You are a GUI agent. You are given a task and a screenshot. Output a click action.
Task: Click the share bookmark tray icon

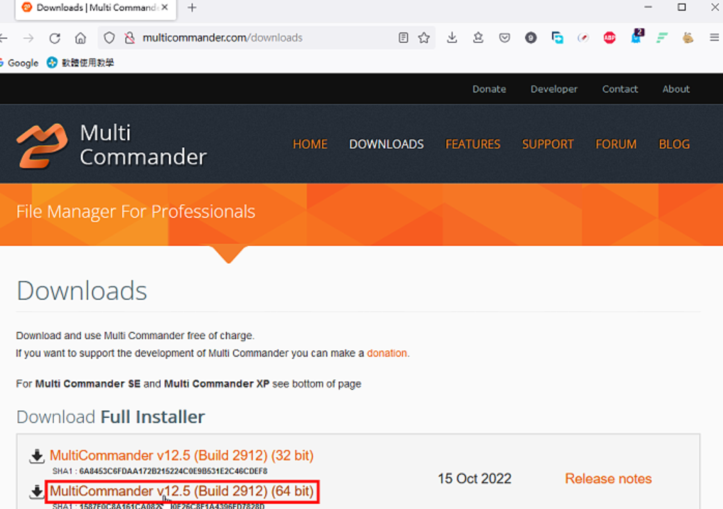[478, 38]
